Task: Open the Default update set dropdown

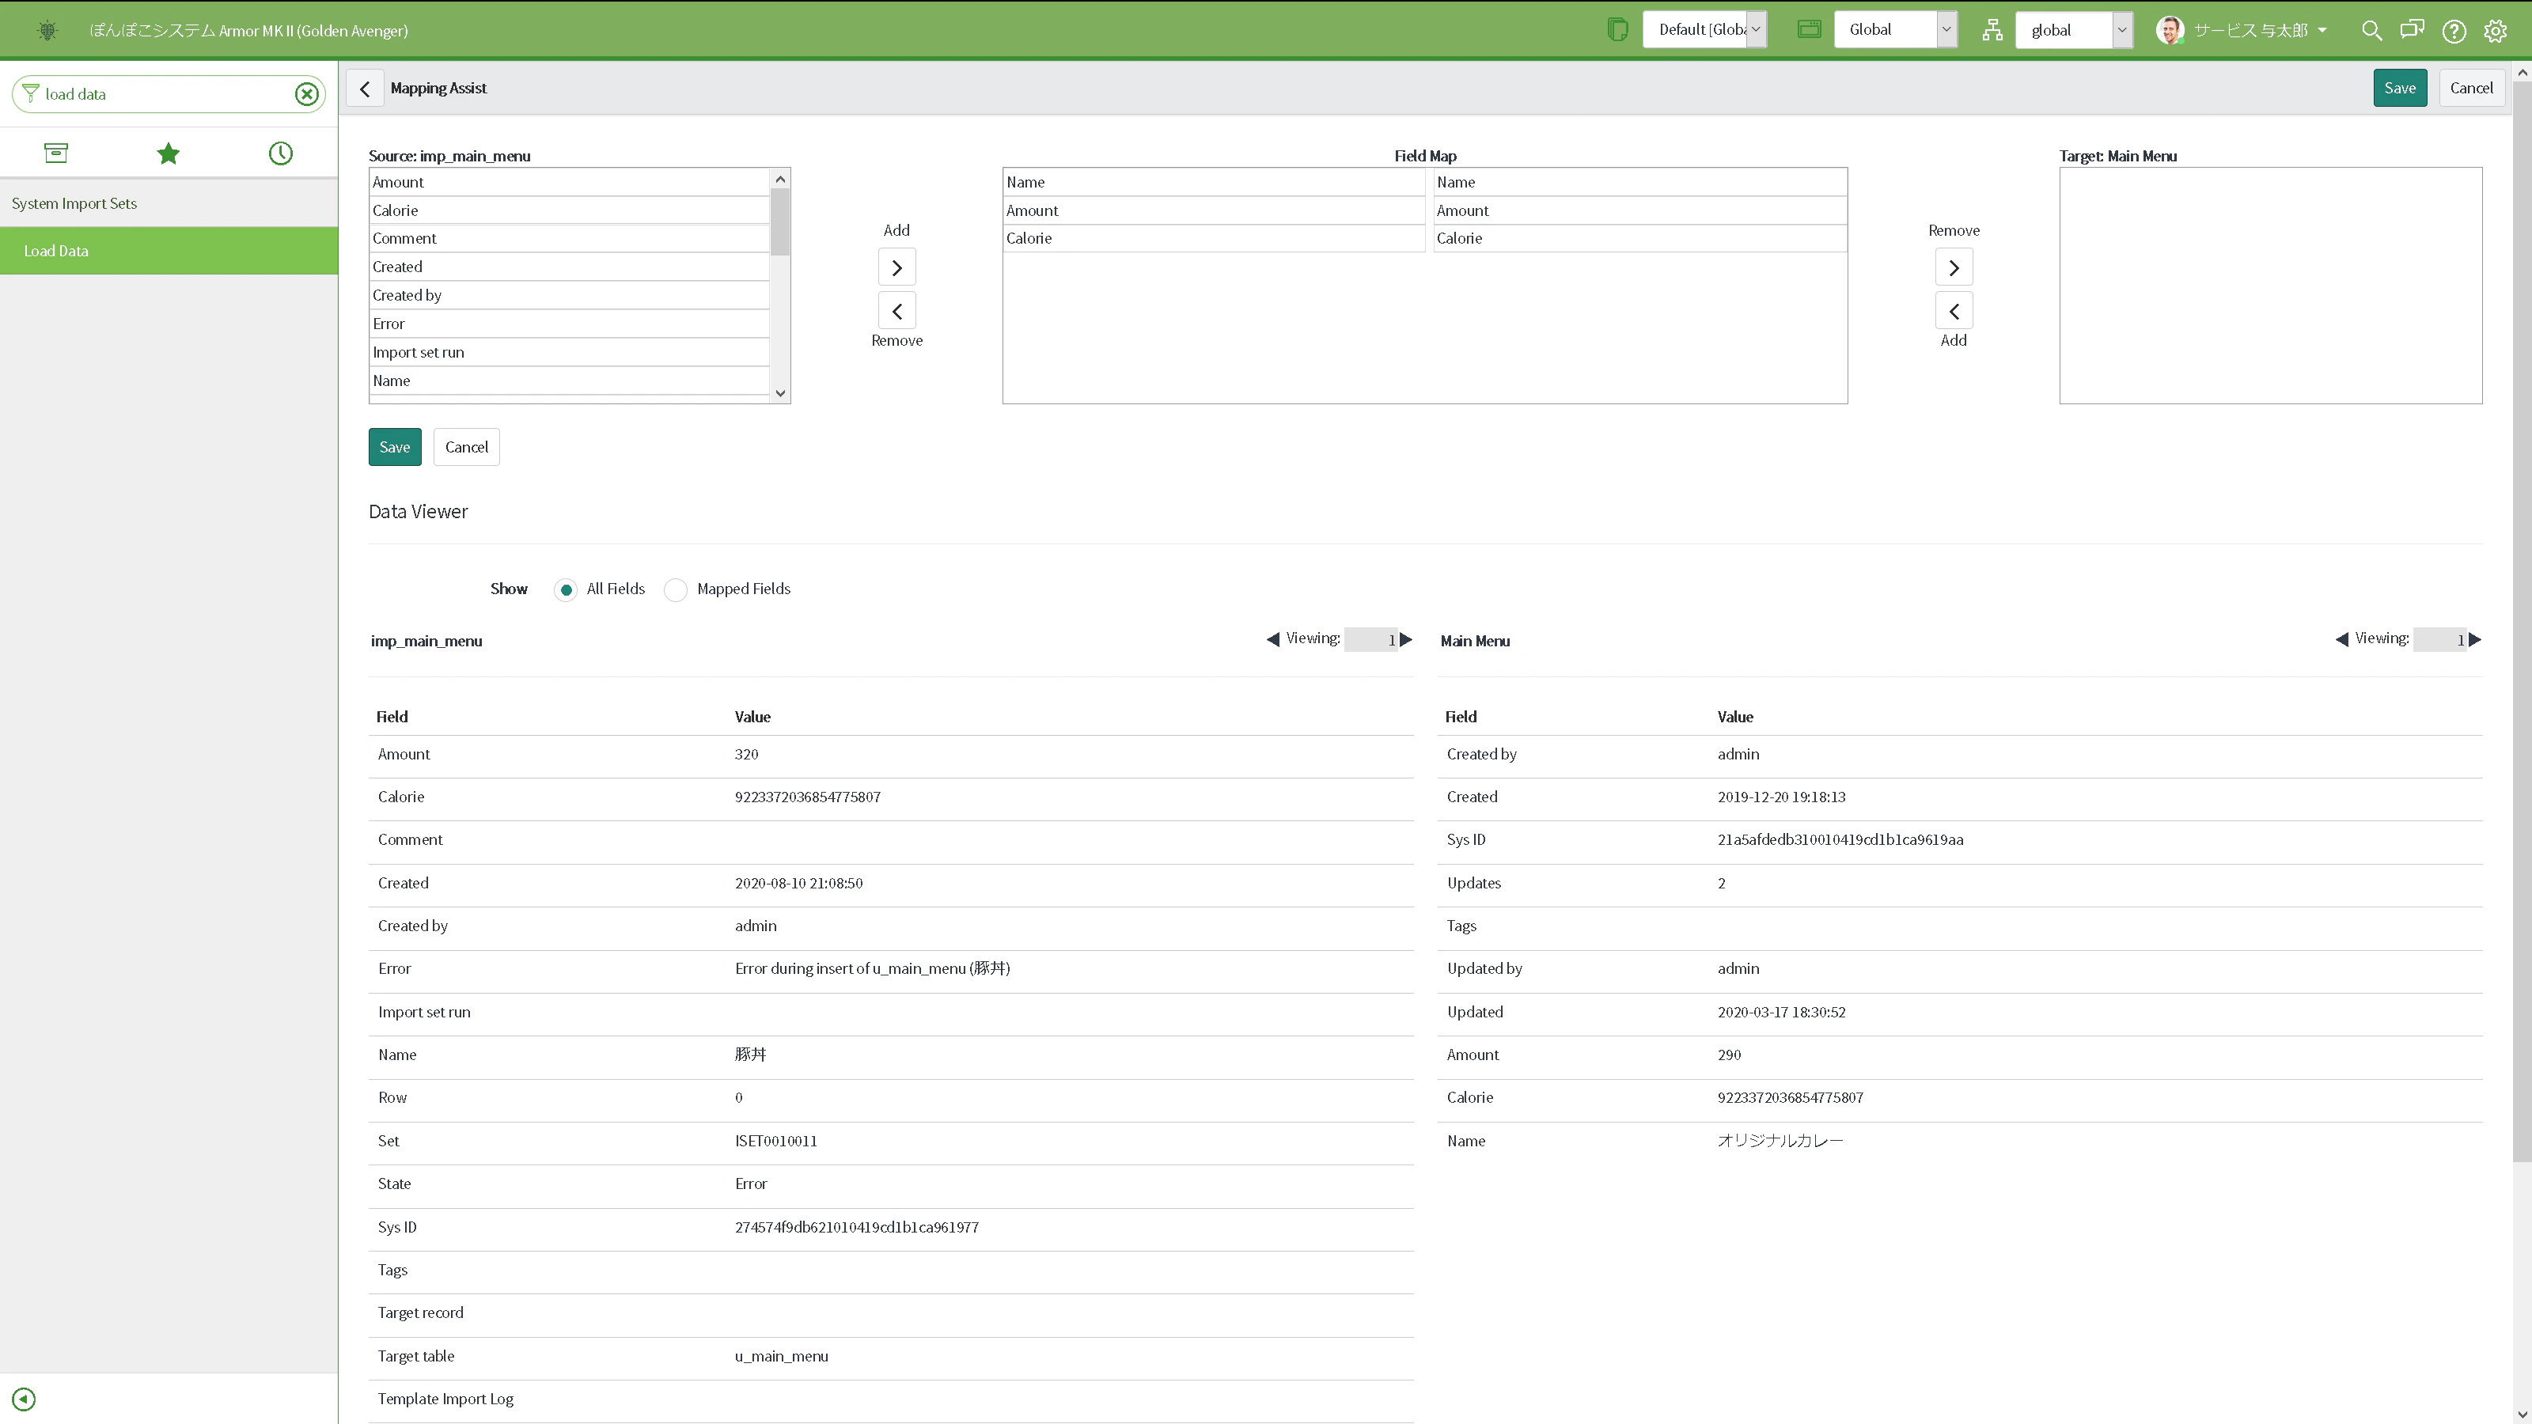Action: (1704, 29)
